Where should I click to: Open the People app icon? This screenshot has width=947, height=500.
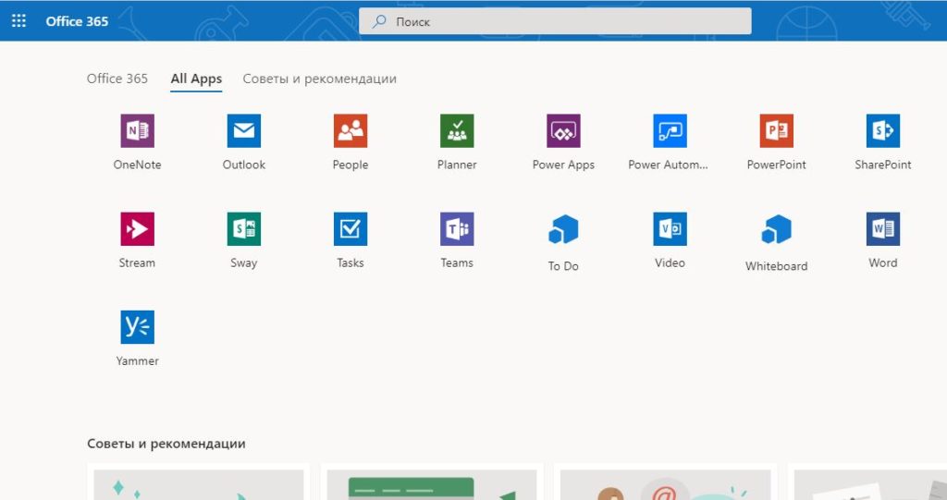point(351,130)
